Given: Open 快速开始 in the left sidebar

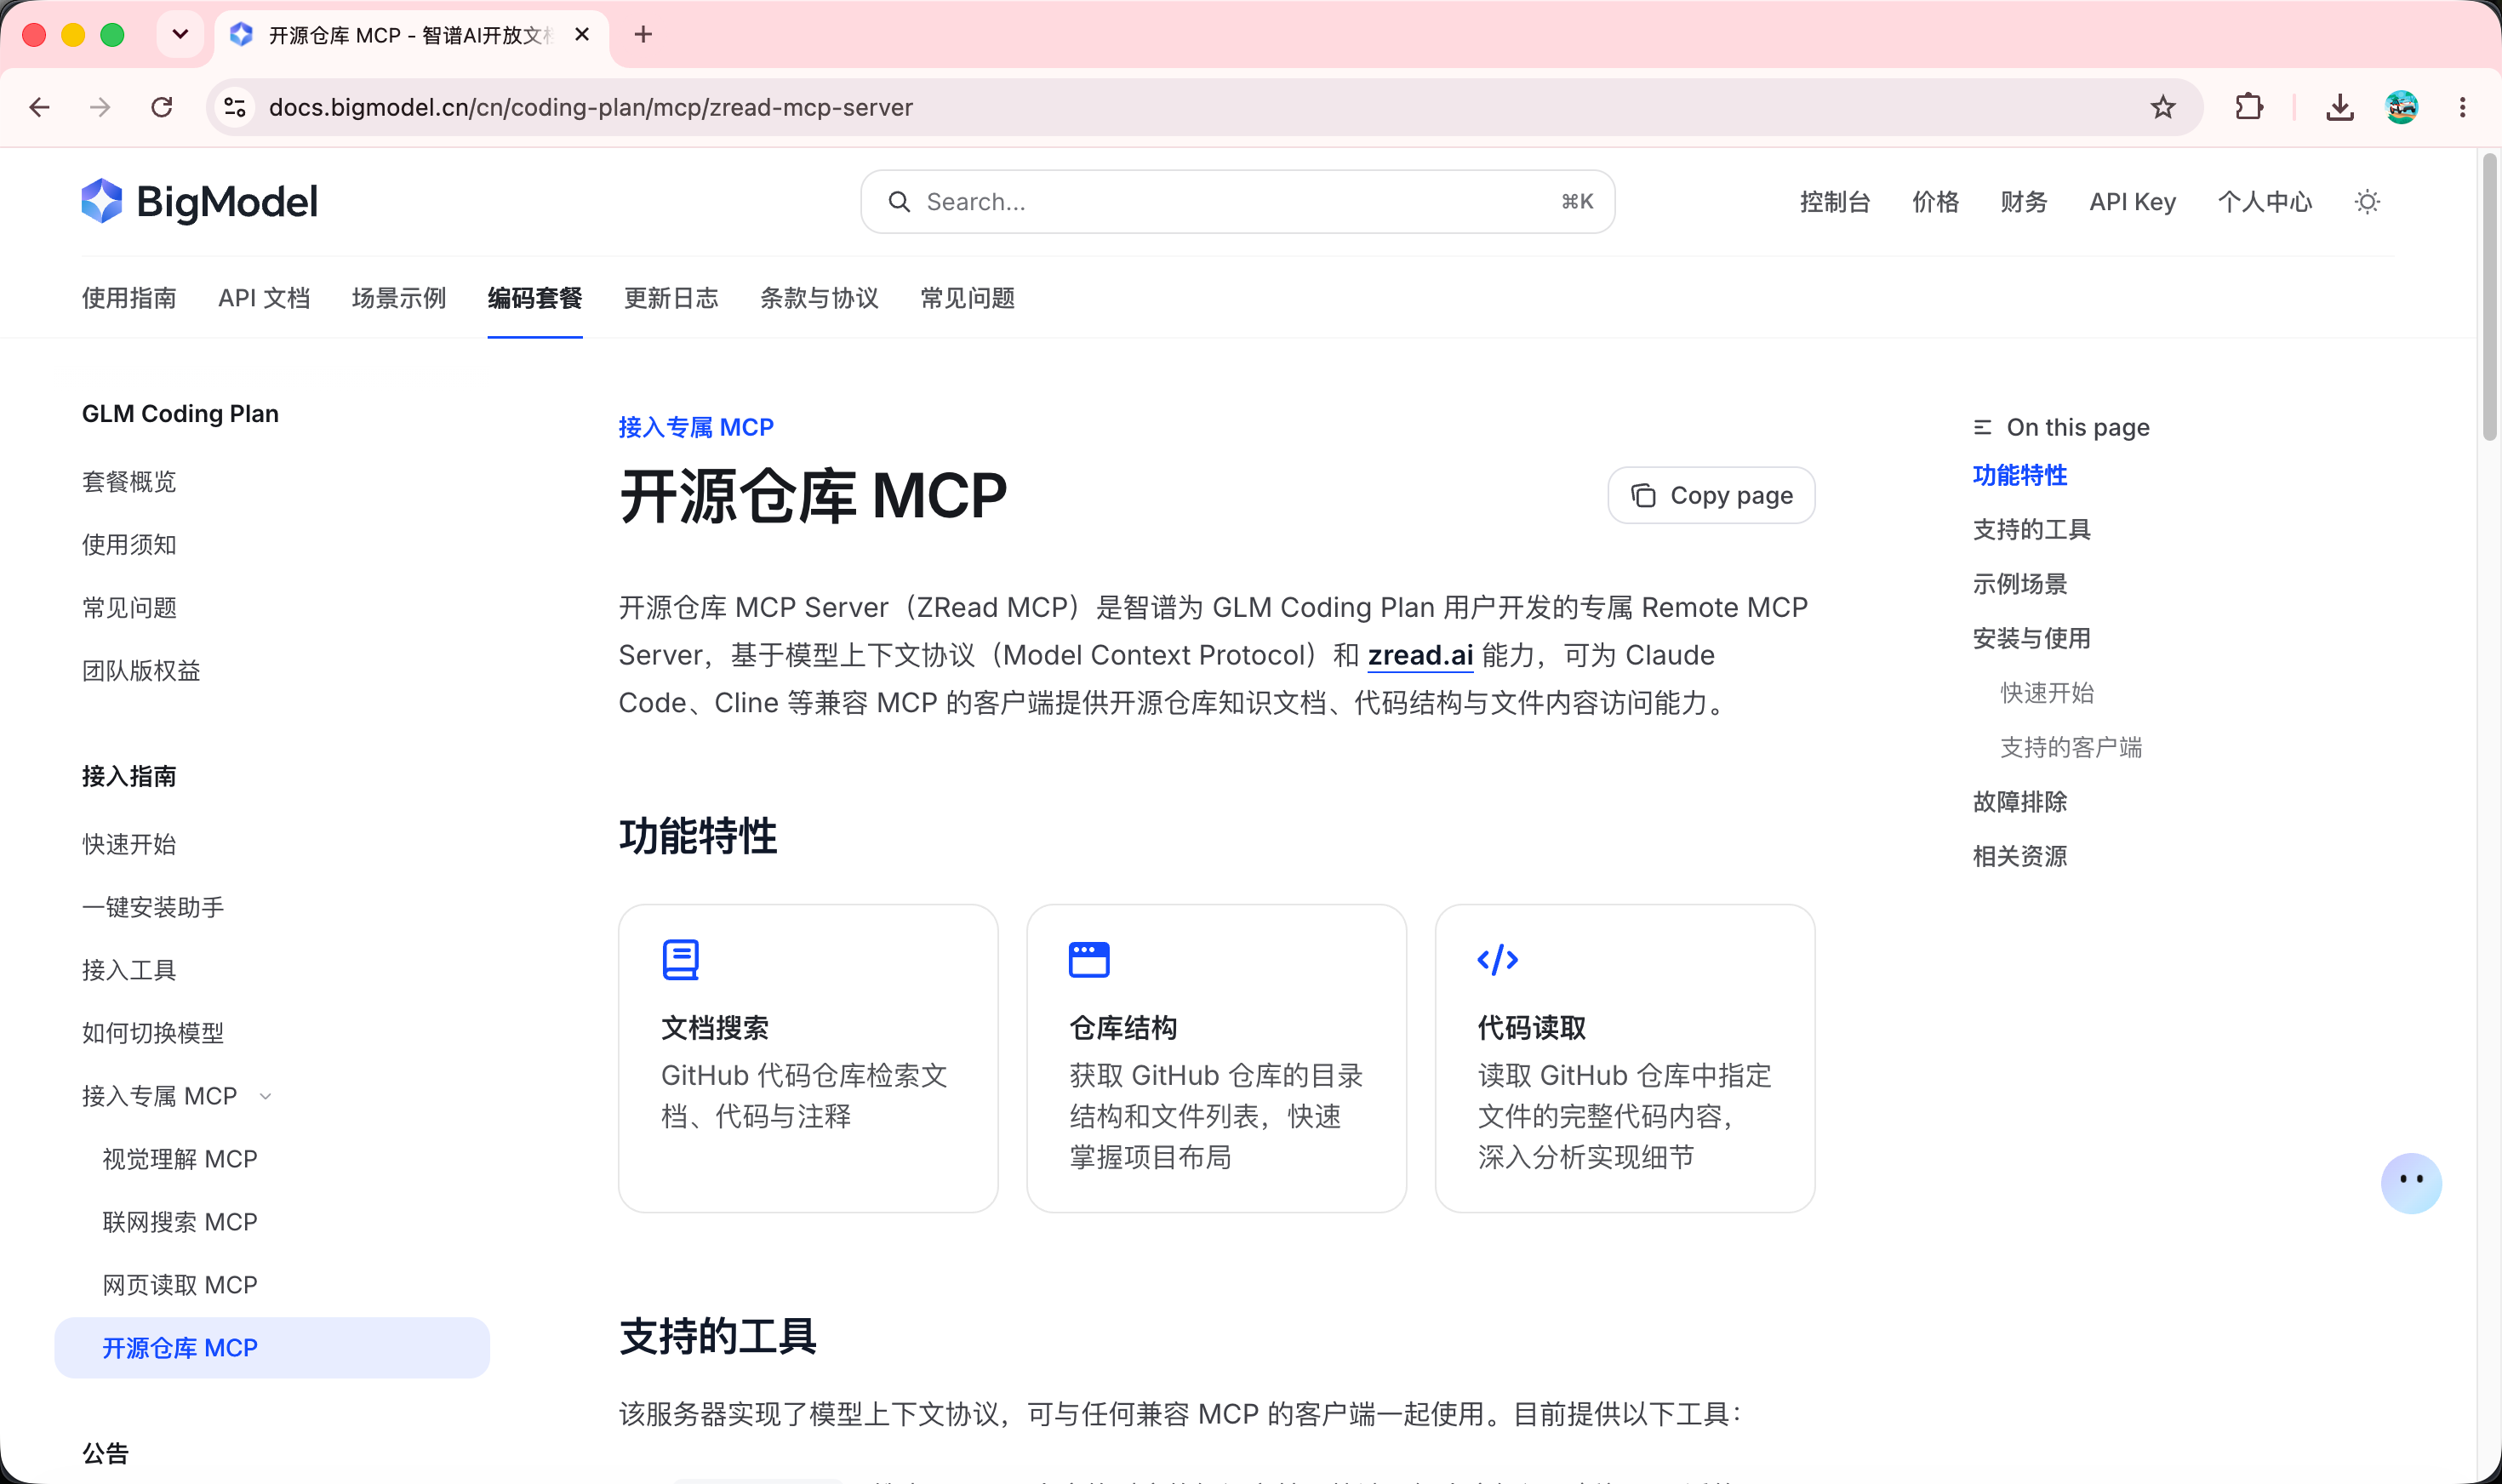Looking at the screenshot, I should pos(129,845).
